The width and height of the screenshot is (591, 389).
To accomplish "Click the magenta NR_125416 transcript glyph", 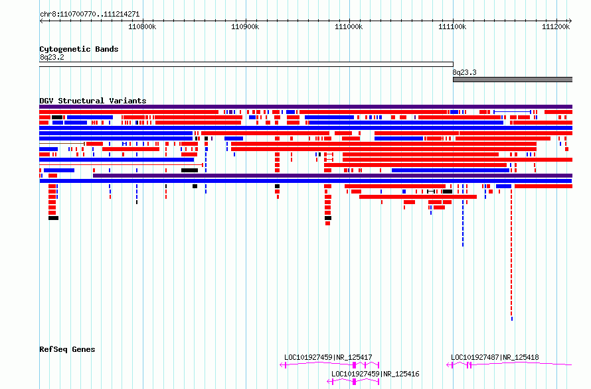I will [x=353, y=382].
